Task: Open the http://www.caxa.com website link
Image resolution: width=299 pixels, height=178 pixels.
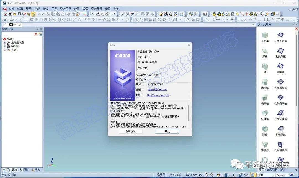Action: 158,95
